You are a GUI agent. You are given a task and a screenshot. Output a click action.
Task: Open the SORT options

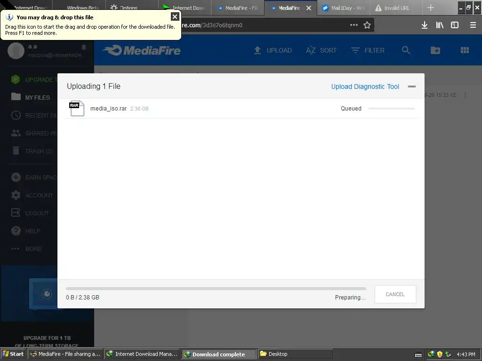321,50
